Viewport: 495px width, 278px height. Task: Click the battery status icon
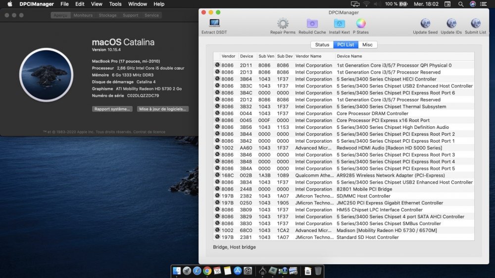[x=403, y=4]
